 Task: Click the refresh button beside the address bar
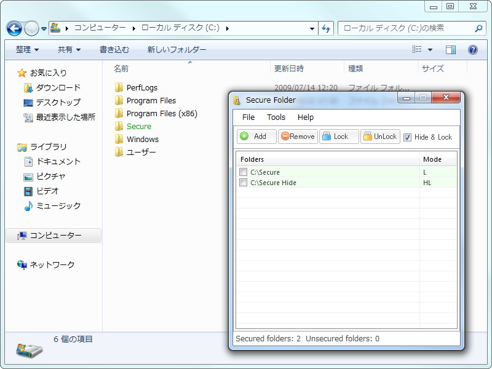click(326, 28)
